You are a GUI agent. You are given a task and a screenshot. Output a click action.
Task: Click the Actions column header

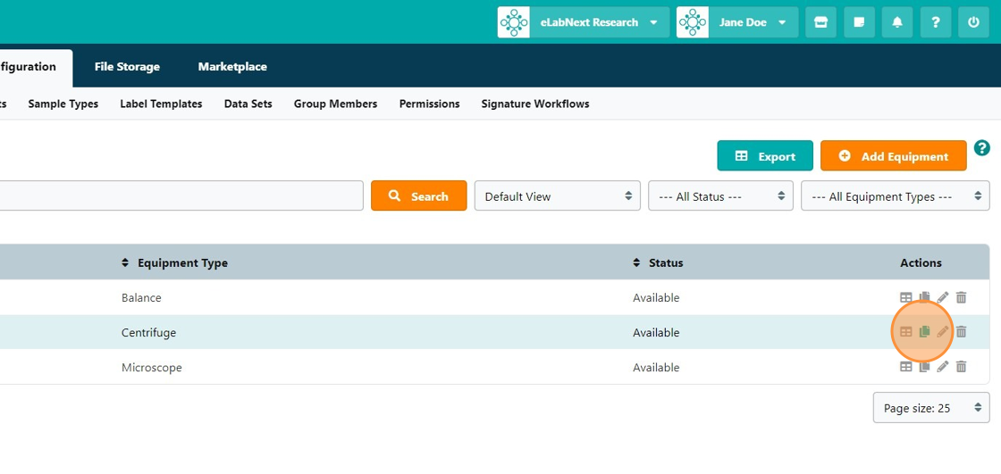(921, 262)
